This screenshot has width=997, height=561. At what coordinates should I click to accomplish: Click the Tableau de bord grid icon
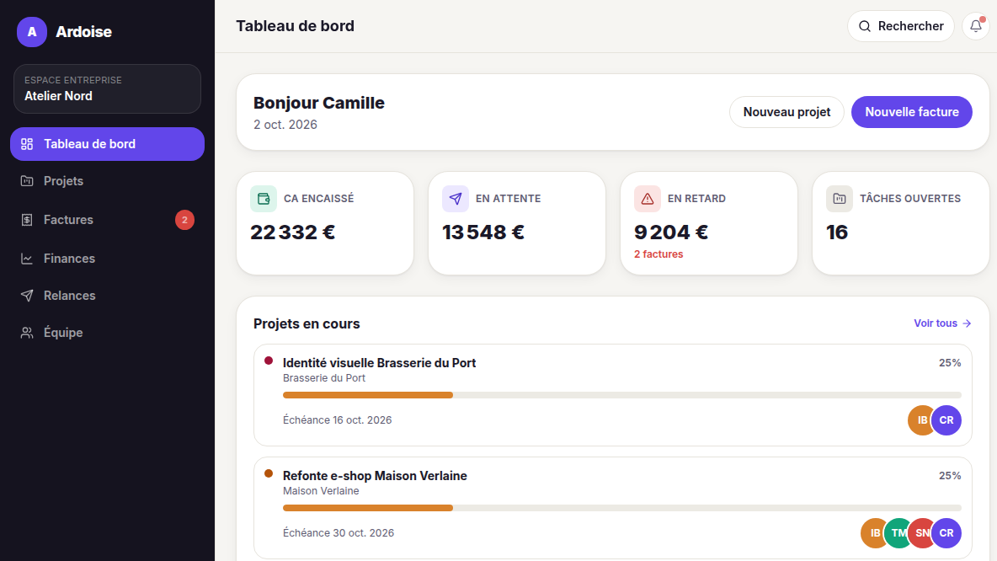[27, 144]
